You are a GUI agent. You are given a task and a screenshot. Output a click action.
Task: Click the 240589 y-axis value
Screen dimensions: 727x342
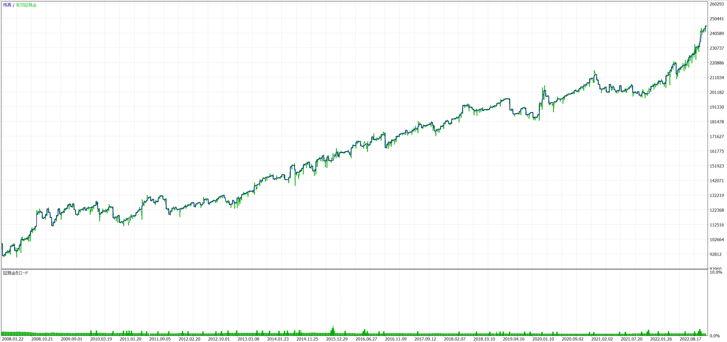pos(717,33)
